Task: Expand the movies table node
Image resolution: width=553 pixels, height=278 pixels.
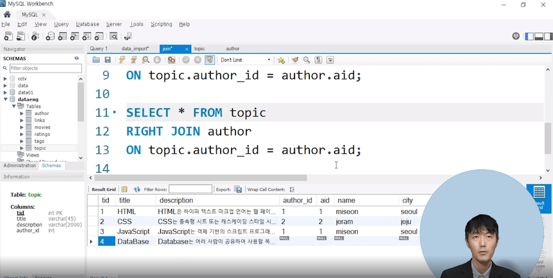Action: click(x=22, y=127)
